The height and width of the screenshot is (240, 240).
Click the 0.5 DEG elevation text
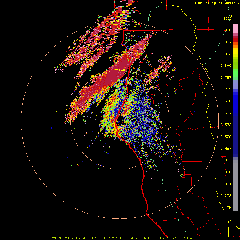[128, 238]
